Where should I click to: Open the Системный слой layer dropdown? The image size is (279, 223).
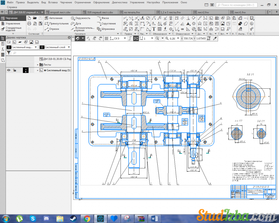coord(68,47)
